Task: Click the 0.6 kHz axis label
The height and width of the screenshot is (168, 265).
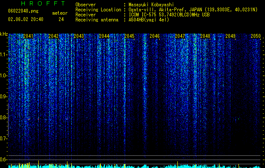Action: [x=4, y=160]
